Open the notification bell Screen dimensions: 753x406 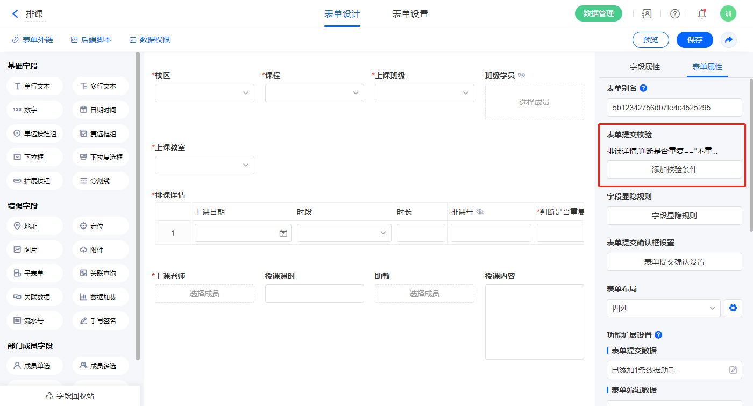point(702,14)
